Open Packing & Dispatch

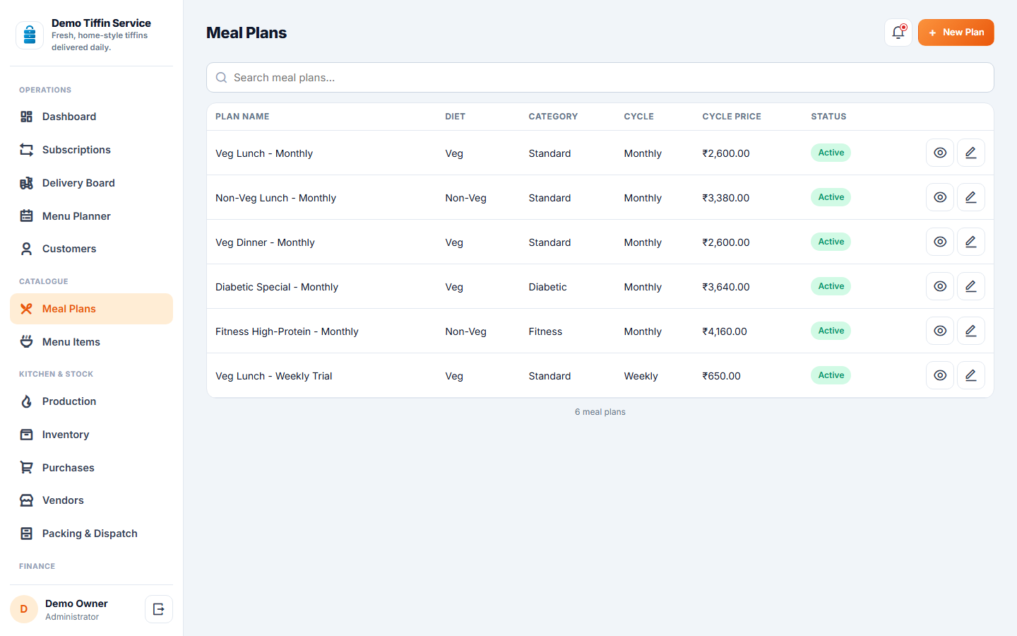(x=91, y=534)
